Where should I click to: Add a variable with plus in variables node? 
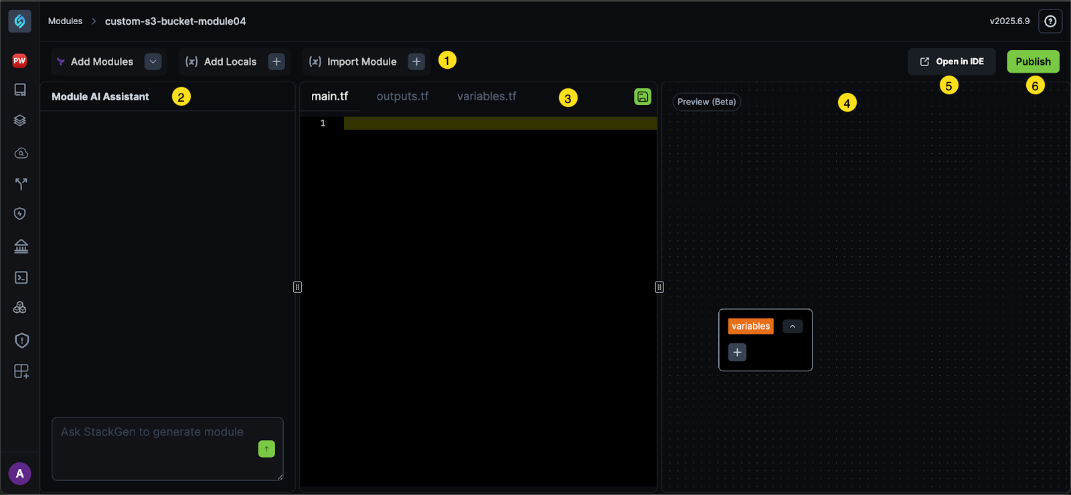tap(737, 353)
